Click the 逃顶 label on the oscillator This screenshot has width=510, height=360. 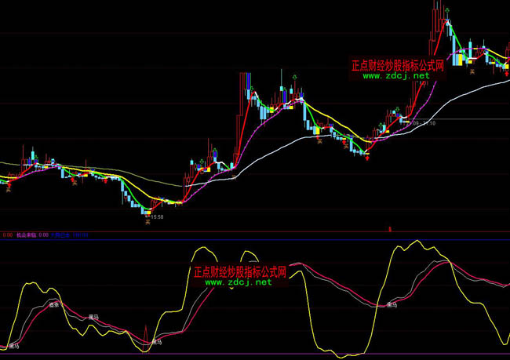53,303
